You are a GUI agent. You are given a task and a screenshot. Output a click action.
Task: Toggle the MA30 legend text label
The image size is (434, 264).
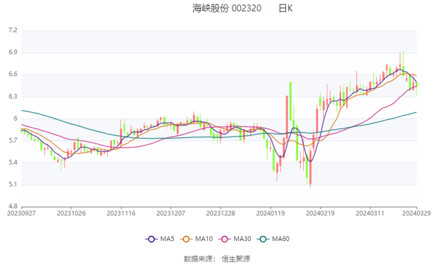(242, 239)
